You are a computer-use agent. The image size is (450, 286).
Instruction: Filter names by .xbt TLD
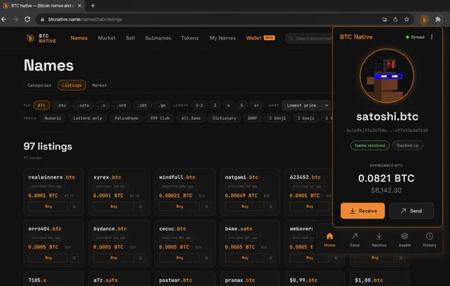coord(142,105)
